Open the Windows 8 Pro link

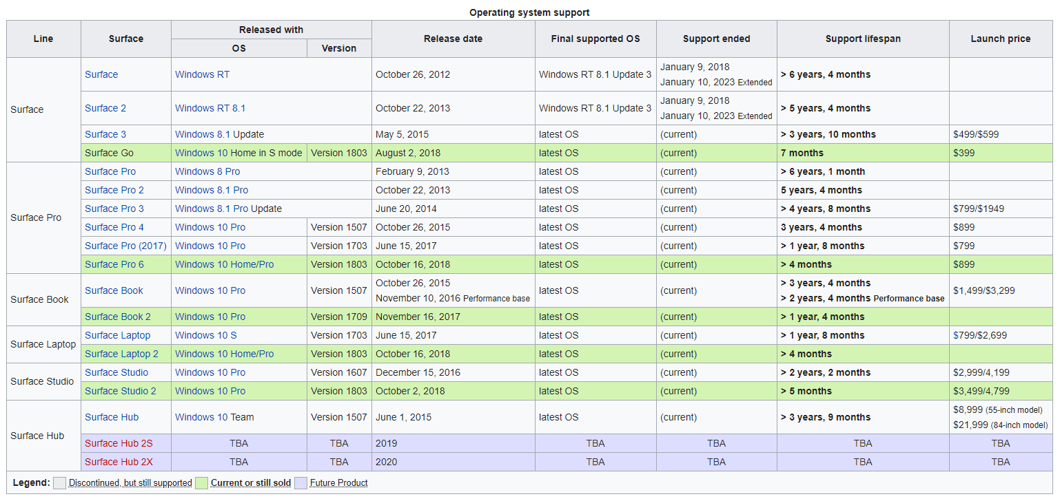[207, 171]
